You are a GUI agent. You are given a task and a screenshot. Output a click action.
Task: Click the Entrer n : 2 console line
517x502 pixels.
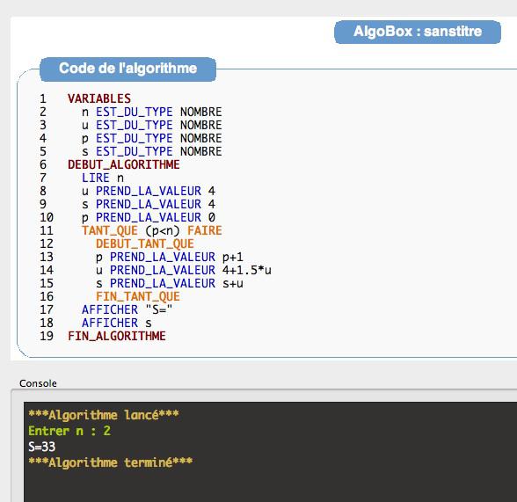69,431
